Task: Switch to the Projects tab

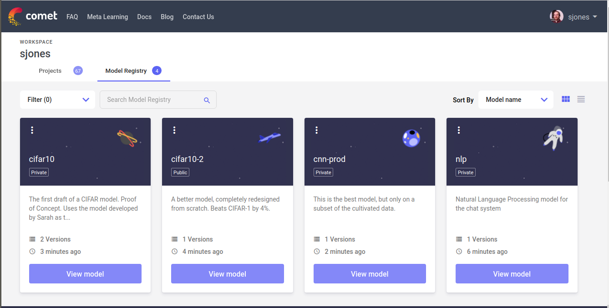Action: click(50, 71)
